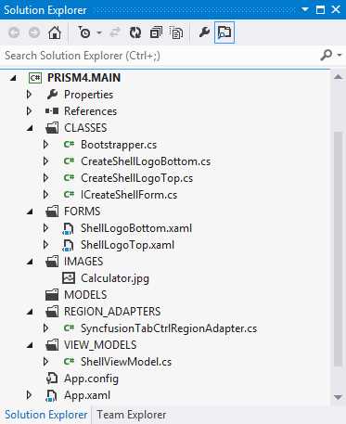The height and width of the screenshot is (424, 346).
Task: Expand the References node
Action: [29, 111]
